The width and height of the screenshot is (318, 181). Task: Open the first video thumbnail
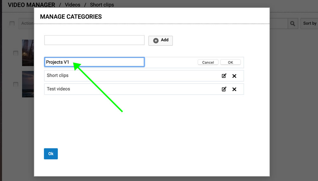(28, 53)
